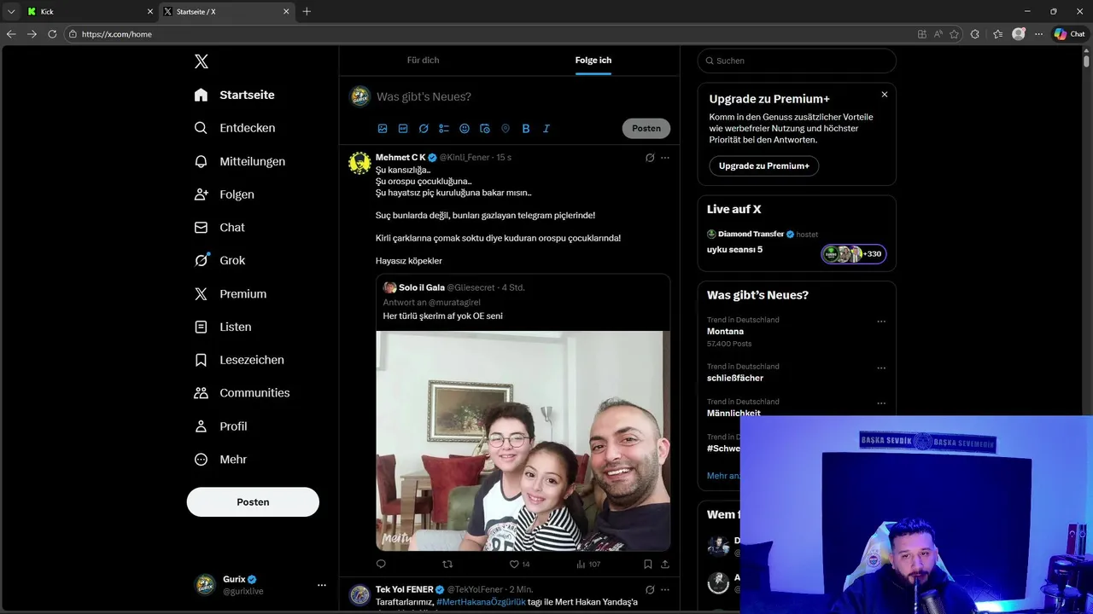The height and width of the screenshot is (614, 1093).
Task: Add location tag to post
Action: pyautogui.click(x=506, y=129)
